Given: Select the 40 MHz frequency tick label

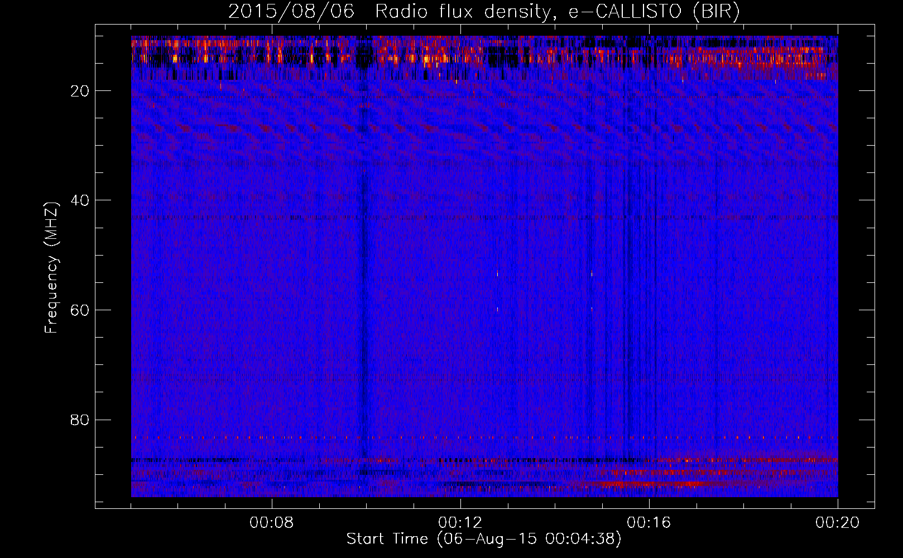Looking at the screenshot, I should pyautogui.click(x=80, y=200).
